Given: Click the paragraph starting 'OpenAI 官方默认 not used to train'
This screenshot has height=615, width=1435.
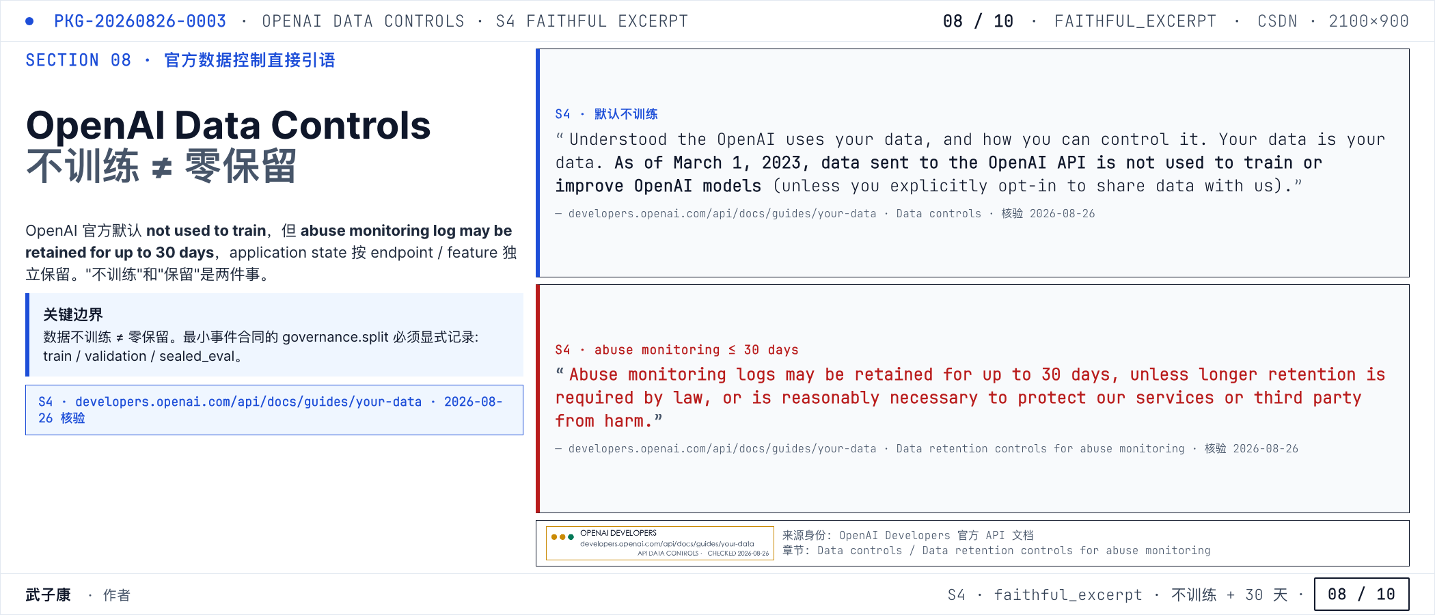Looking at the screenshot, I should [271, 252].
